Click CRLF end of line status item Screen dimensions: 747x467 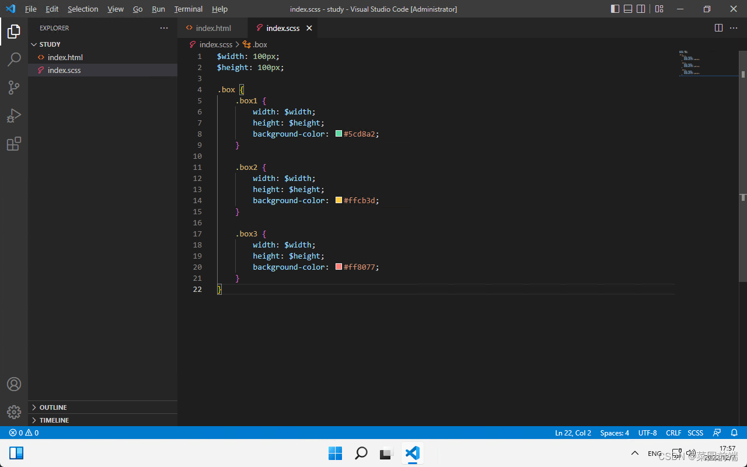click(x=673, y=433)
